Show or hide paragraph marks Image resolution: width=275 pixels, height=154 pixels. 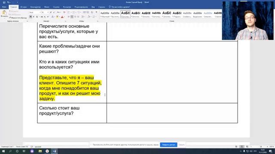click(x=96, y=12)
